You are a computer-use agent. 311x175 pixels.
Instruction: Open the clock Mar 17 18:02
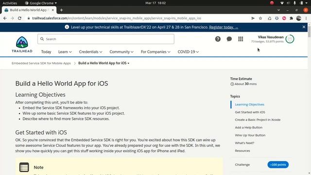[155, 3]
